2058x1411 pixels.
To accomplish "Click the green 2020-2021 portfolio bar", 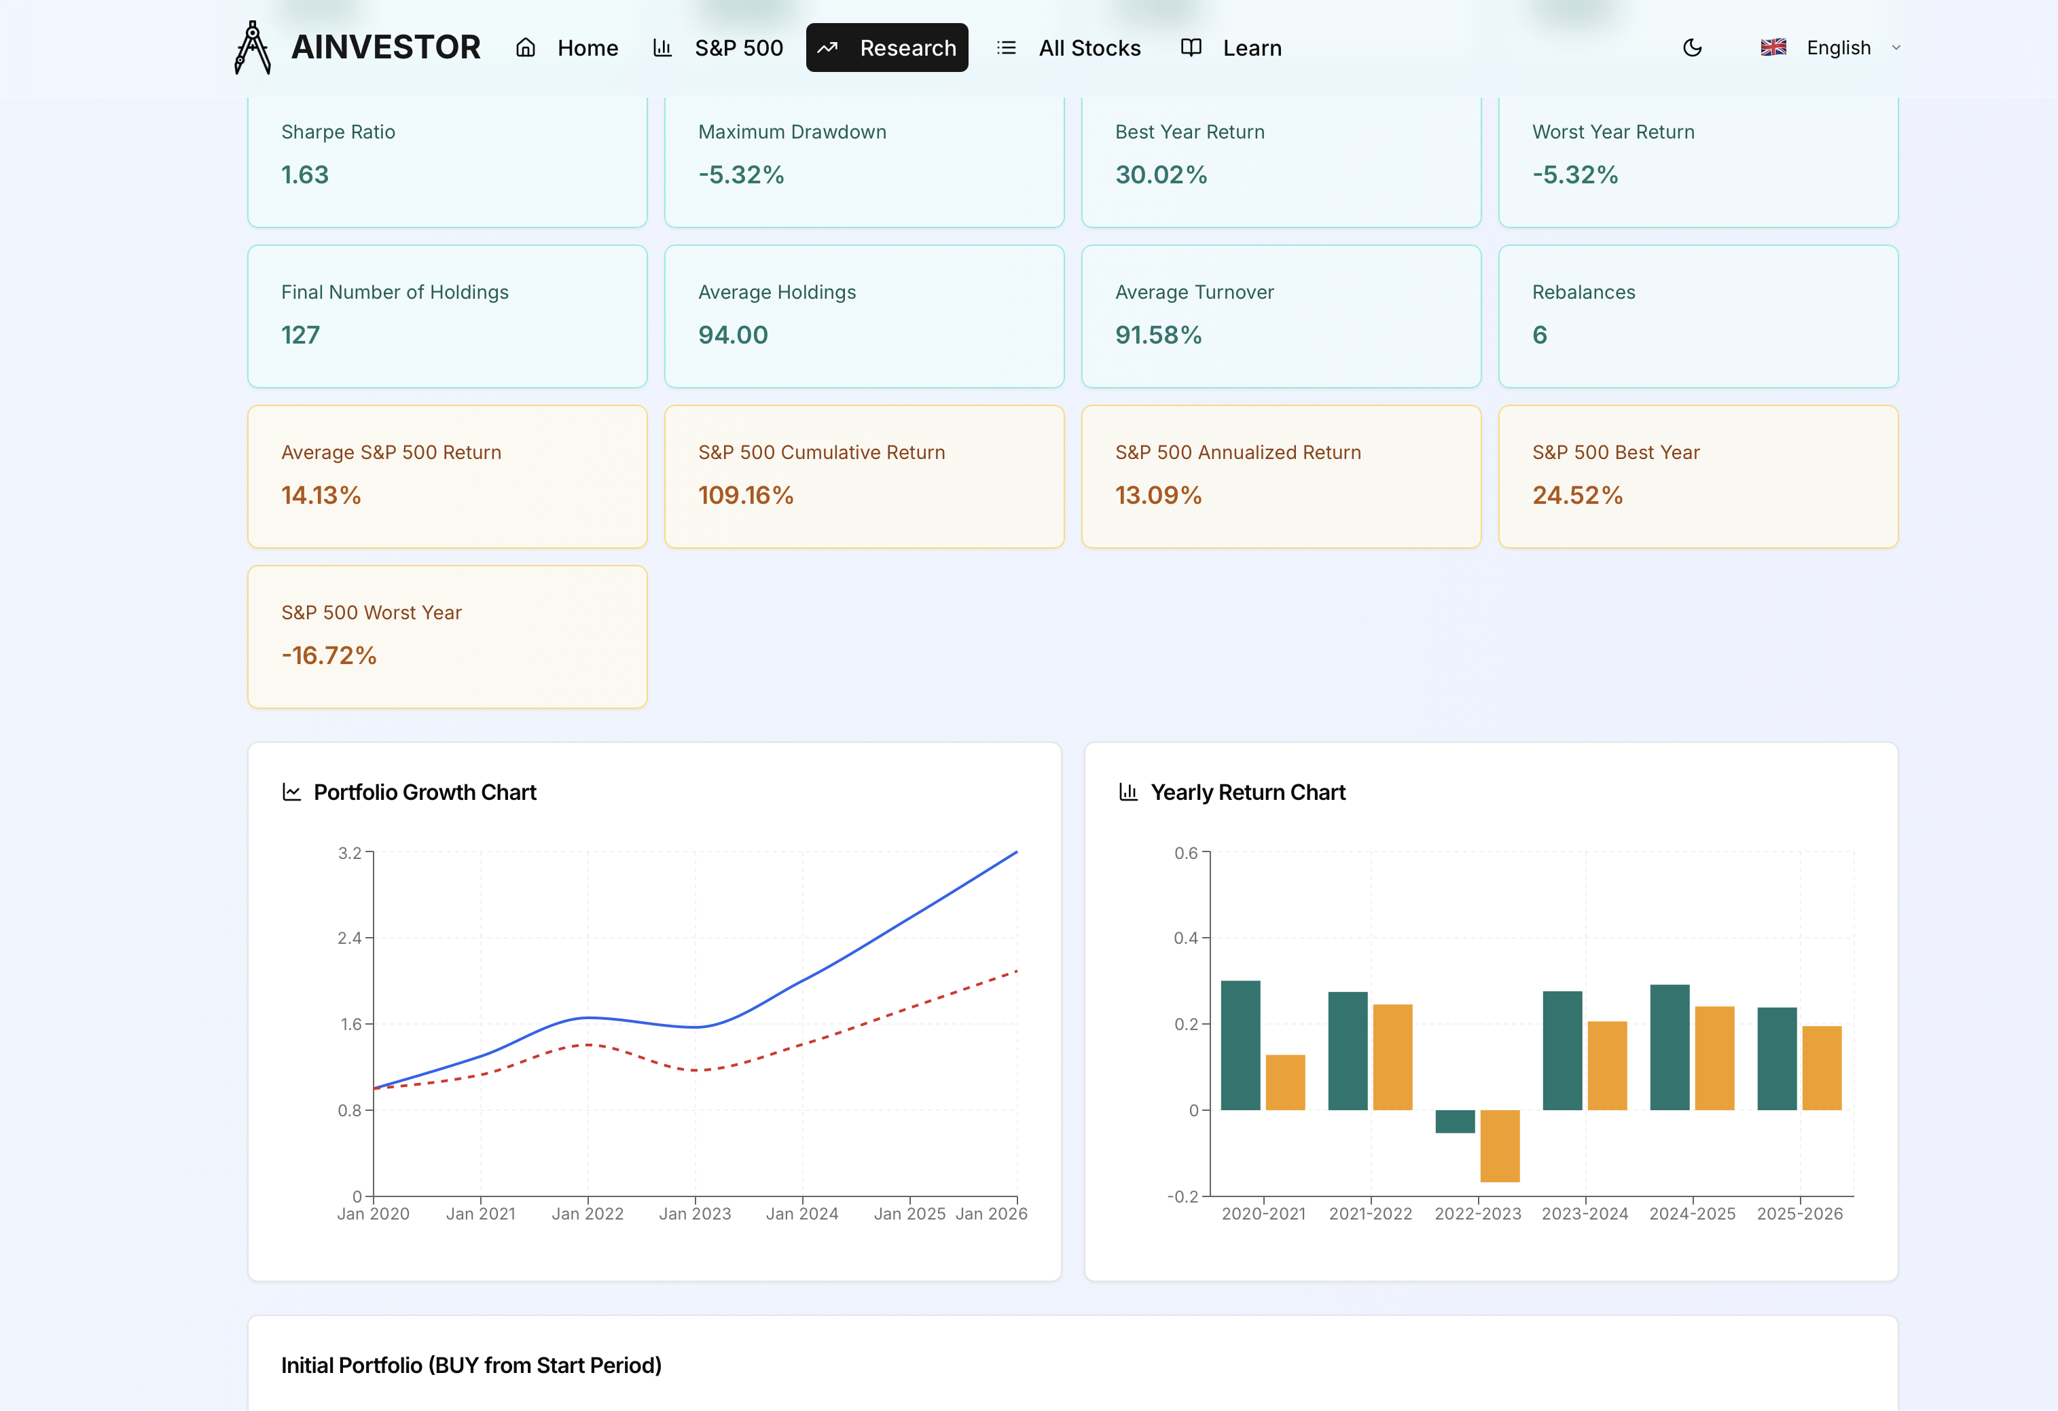I will coord(1240,1046).
